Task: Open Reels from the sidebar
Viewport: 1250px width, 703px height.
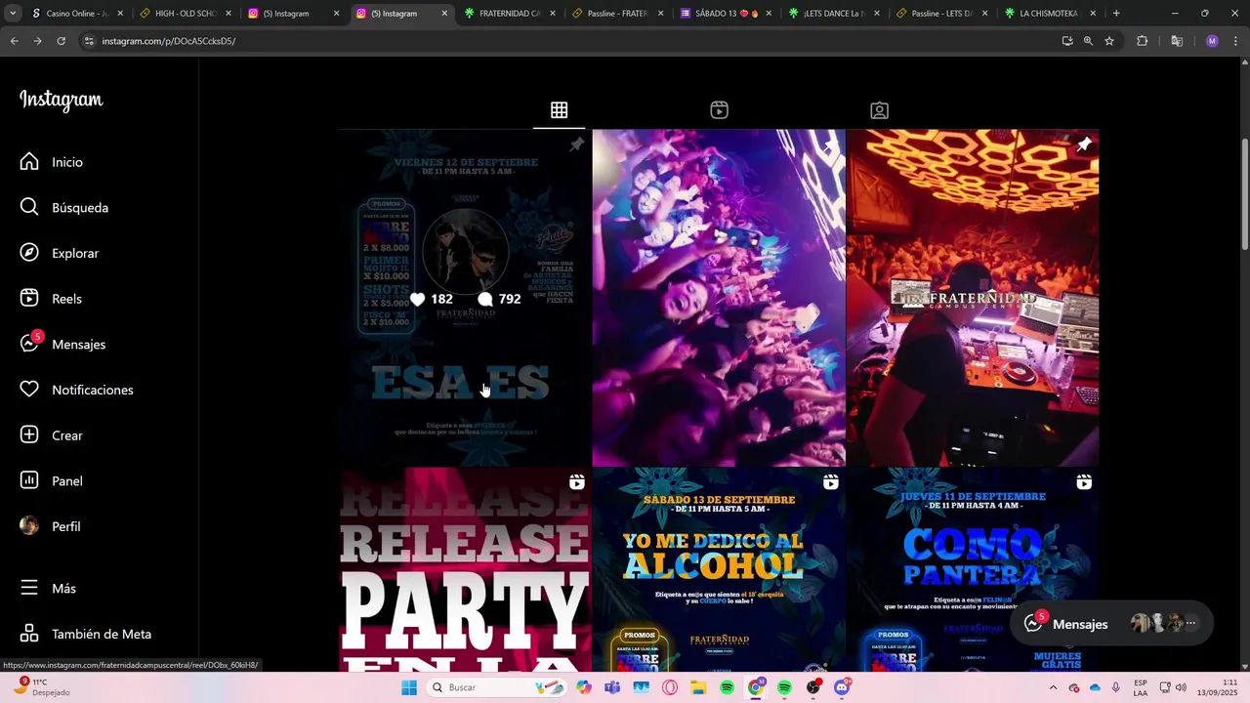Action: click(x=51, y=299)
